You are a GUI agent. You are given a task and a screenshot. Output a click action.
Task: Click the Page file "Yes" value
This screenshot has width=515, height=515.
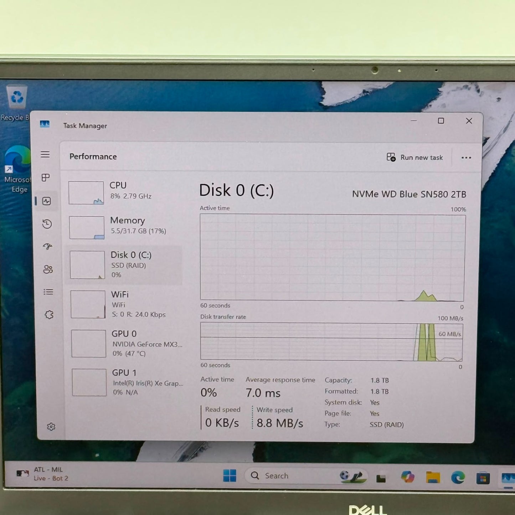375,413
